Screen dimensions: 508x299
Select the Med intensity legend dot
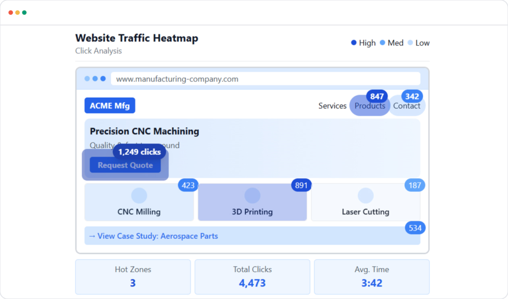point(382,43)
